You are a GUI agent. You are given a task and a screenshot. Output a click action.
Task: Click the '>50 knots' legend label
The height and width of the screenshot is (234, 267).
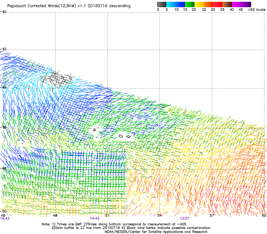tap(257, 10)
